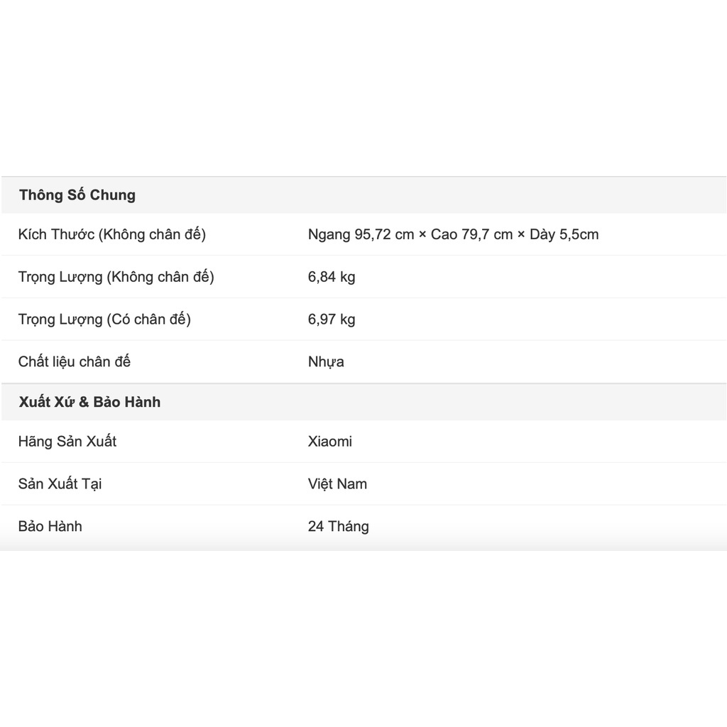Click the Sản Xuất Tại label
This screenshot has height=727, width=727.
point(60,484)
